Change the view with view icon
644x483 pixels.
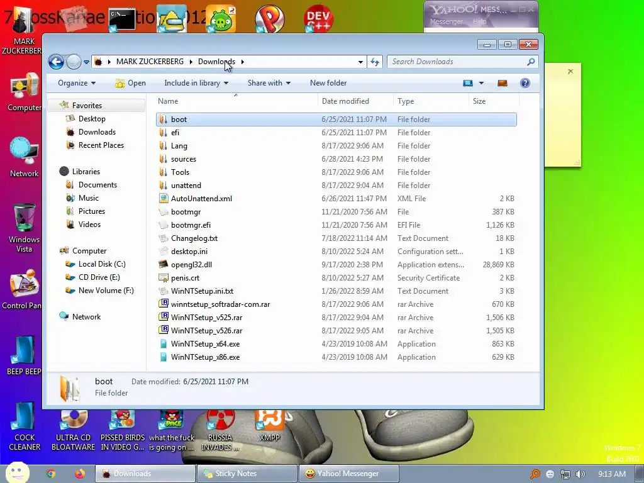click(x=468, y=83)
